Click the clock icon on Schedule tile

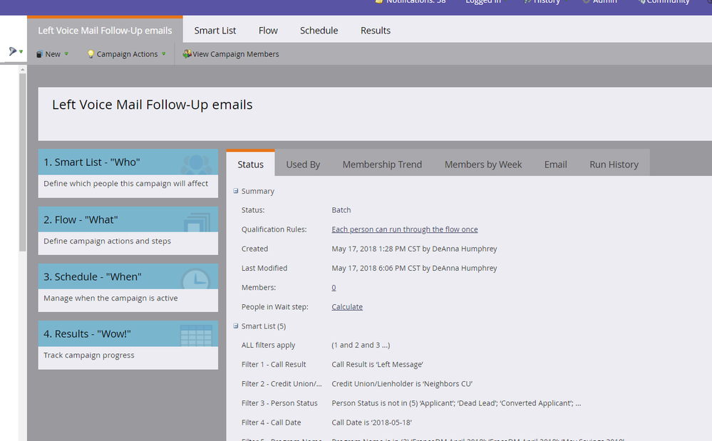coord(195,277)
